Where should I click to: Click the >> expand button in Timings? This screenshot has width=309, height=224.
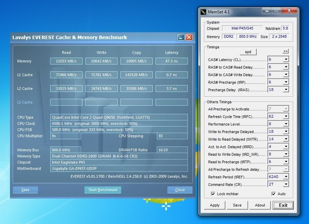(x=285, y=51)
